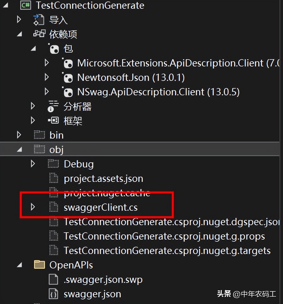Open the highlighted swaggerClient.cs file
Screen dimensions: 283x304
pyautogui.click(x=101, y=207)
